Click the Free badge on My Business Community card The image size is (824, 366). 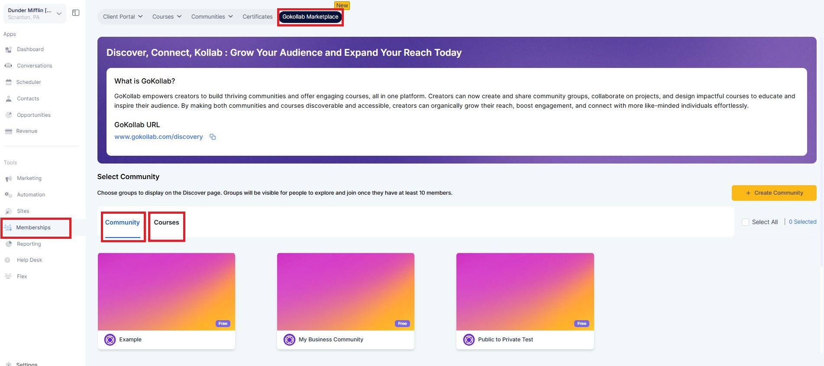(x=402, y=324)
